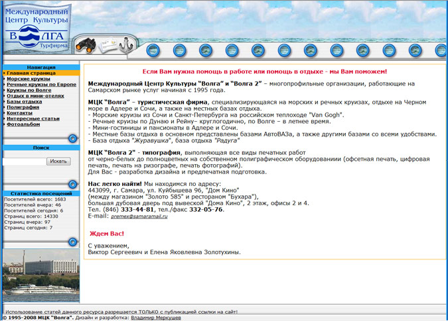
Task: Click the footer notice about использование статей
Action: click(121, 312)
